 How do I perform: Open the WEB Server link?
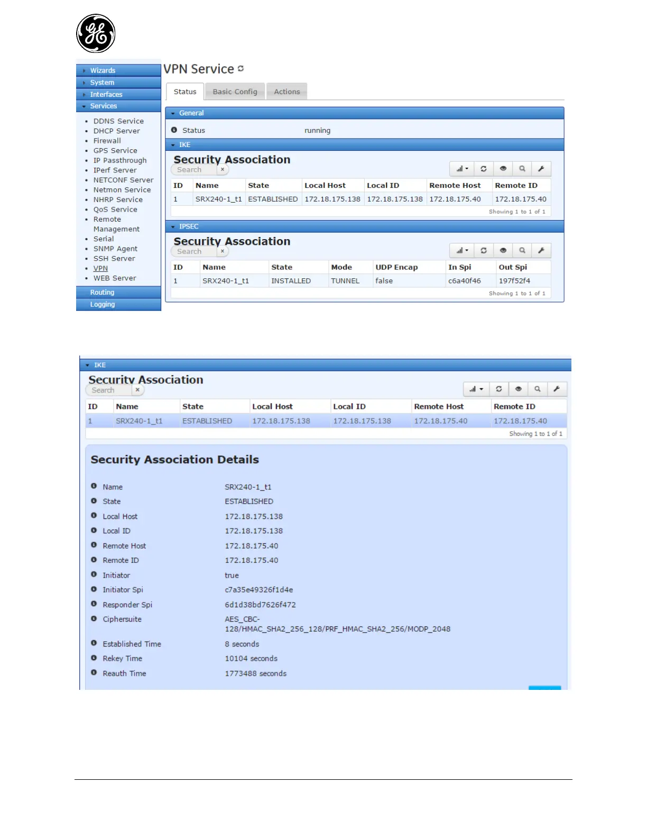pos(115,278)
